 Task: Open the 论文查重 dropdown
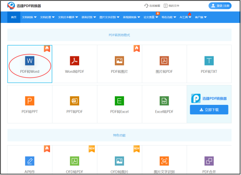click(x=151, y=17)
